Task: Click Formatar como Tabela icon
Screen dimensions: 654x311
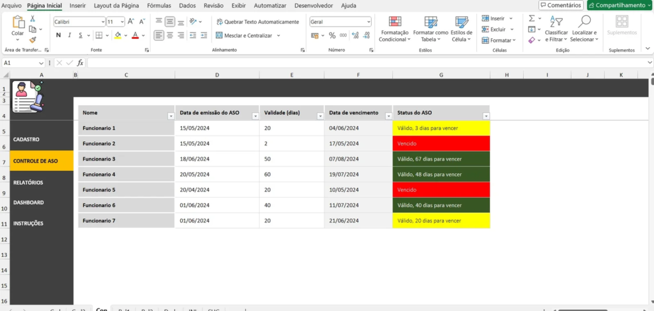Action: point(430,22)
